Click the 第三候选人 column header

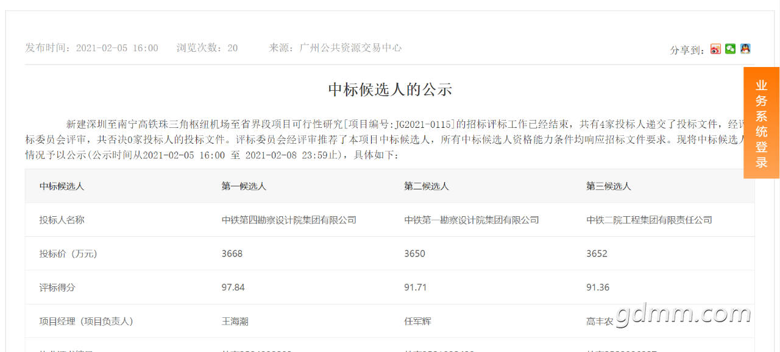pos(608,186)
